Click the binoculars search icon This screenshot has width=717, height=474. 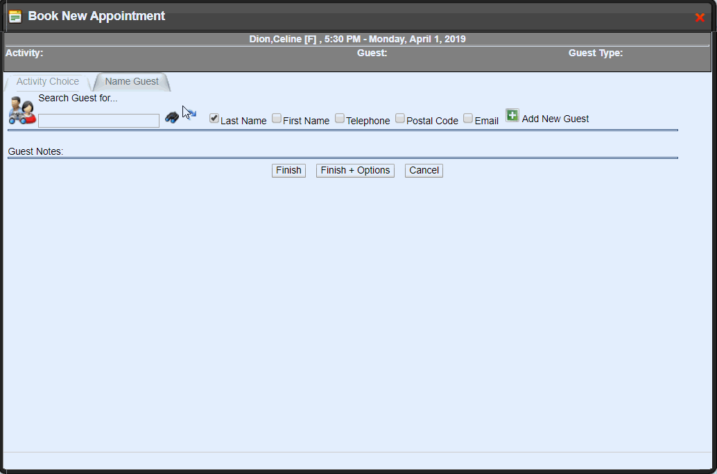click(171, 117)
